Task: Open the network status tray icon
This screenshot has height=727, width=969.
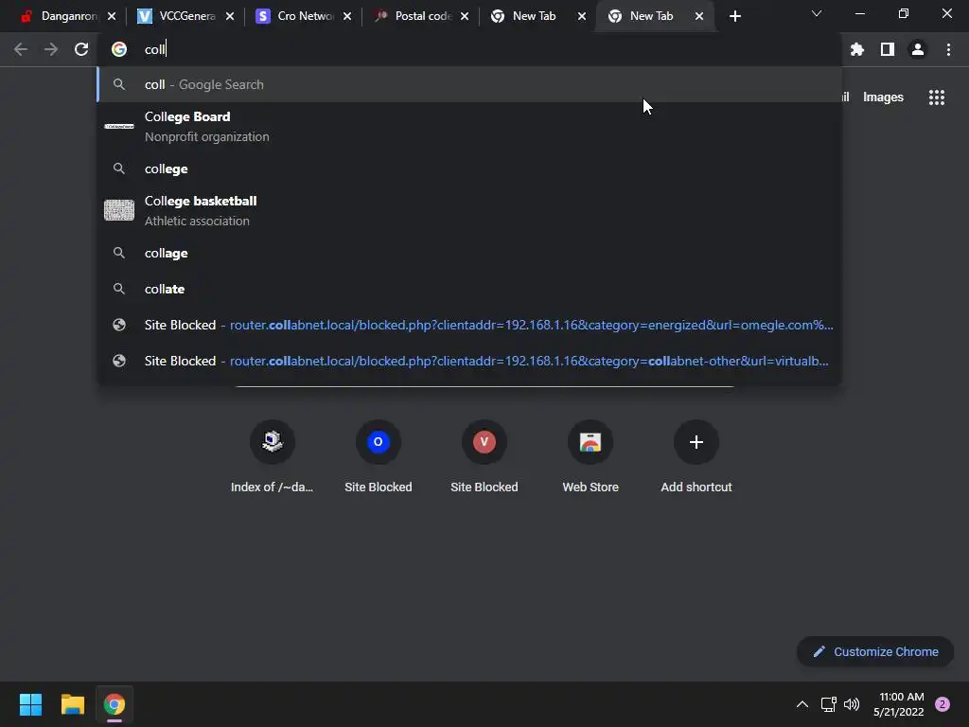Action: pyautogui.click(x=828, y=704)
